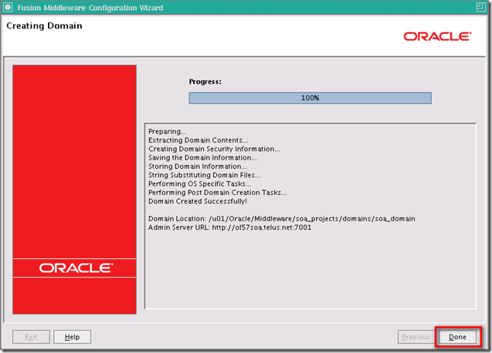Screen dimensions: 492x353
Task: Click the Oracle logo in the header
Action: pos(437,36)
